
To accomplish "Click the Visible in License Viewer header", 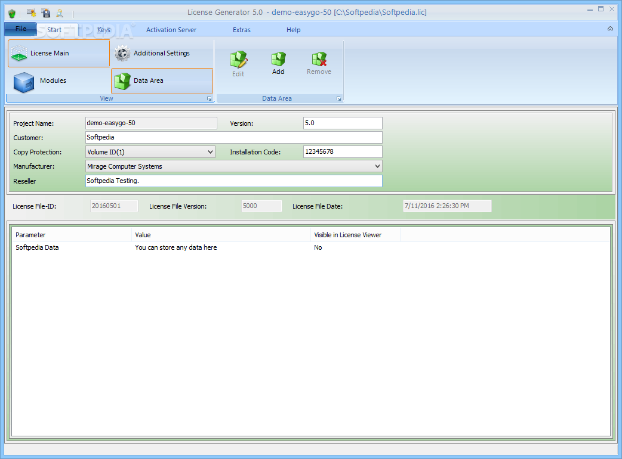I will click(355, 235).
